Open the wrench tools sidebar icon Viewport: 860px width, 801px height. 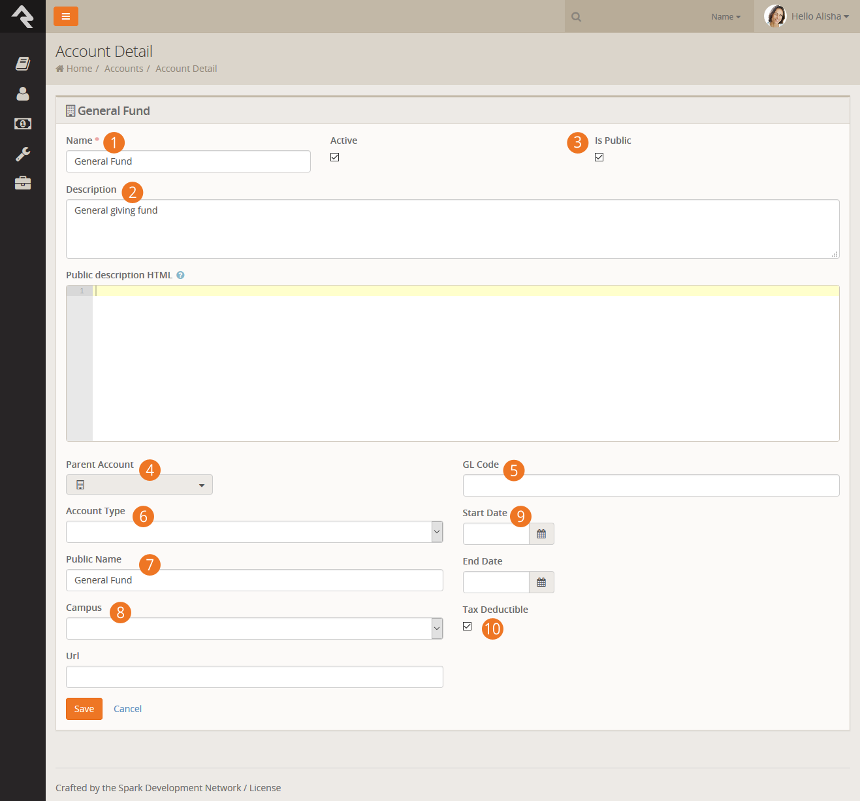click(23, 154)
